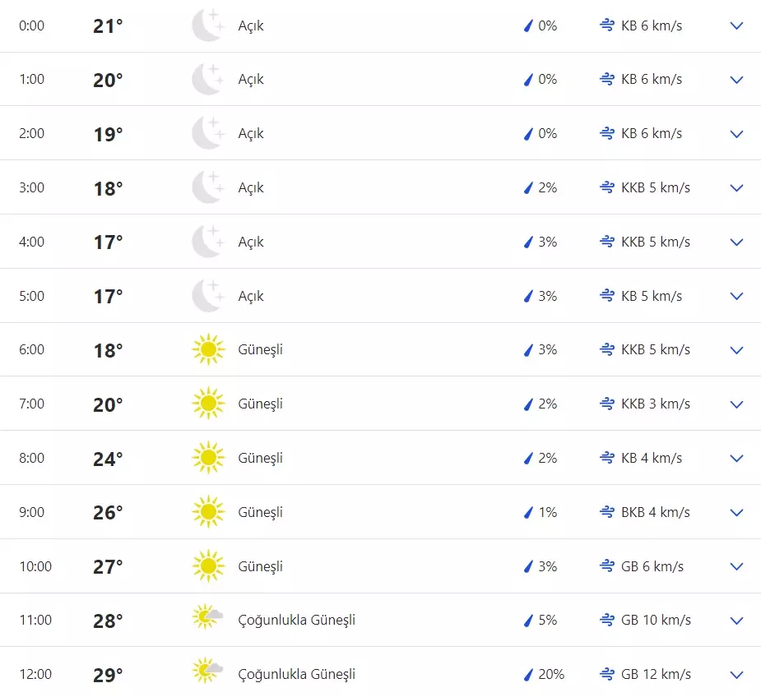The image size is (761, 697).
Task: Expand the 7:00 hourly details
Action: (736, 404)
